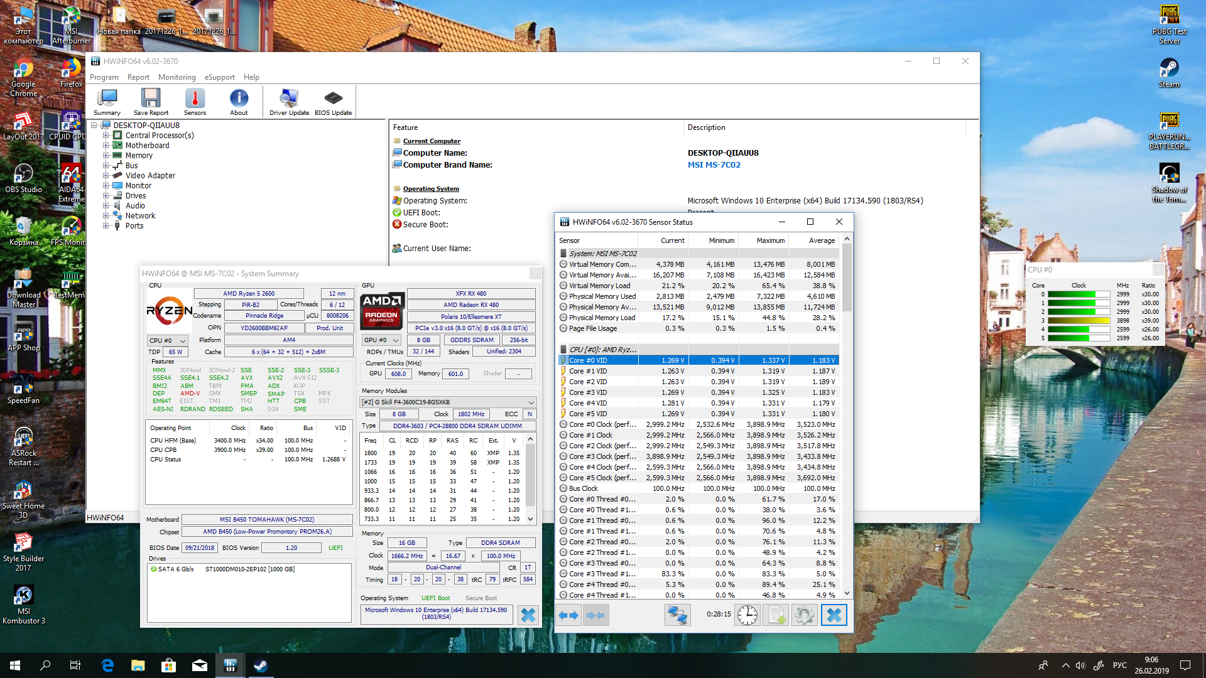Click the remote network computers icon
Screen dimensions: 1206x678
677,615
